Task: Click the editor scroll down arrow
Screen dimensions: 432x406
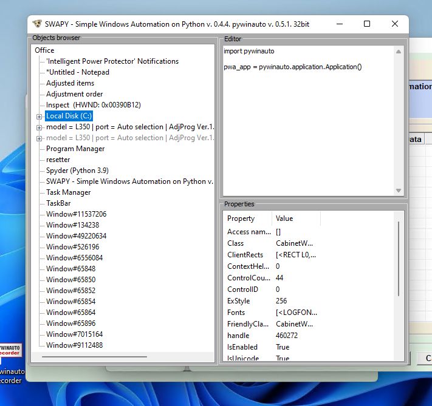Action: pyautogui.click(x=399, y=191)
